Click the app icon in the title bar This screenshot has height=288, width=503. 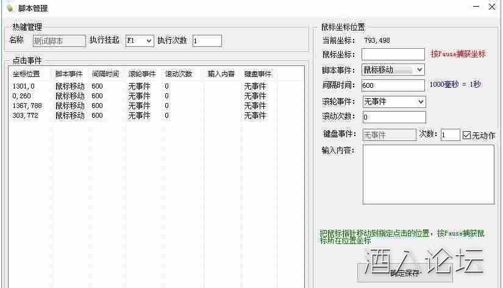click(x=10, y=8)
